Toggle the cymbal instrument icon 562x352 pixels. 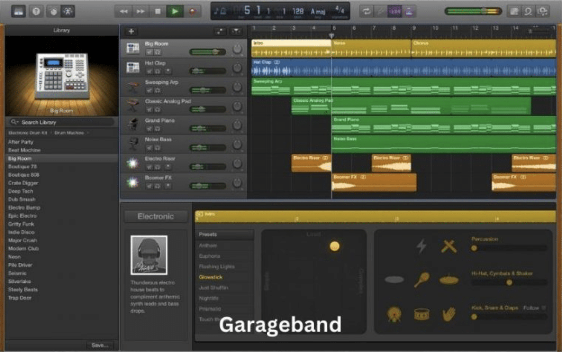(x=449, y=280)
